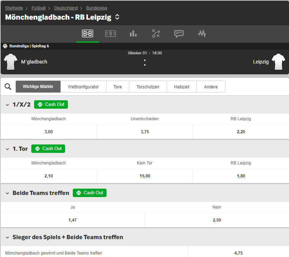
Task: Collapse the 1/X/2 market section
Action: tap(7, 105)
